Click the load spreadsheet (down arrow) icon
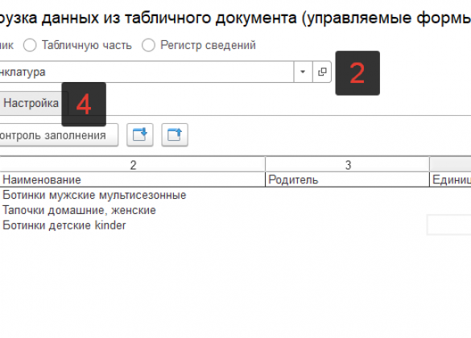Viewport: 471px width, 338px height. (x=140, y=134)
